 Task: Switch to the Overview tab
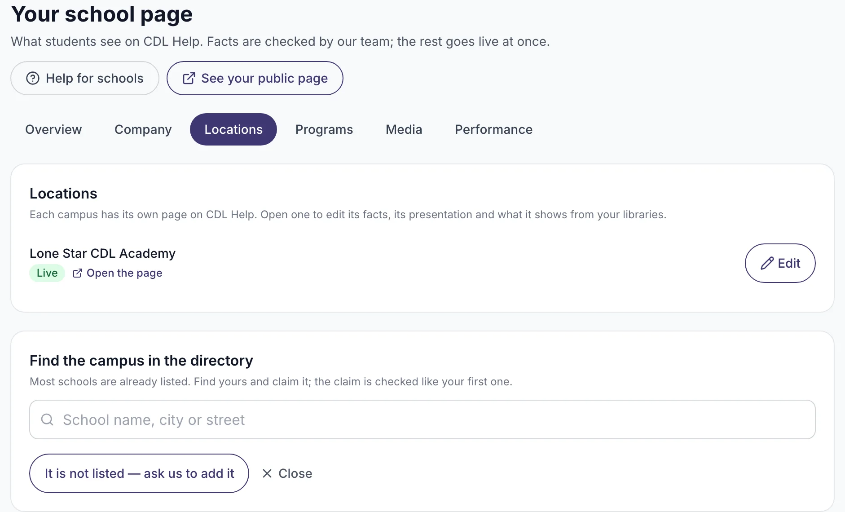pyautogui.click(x=53, y=129)
